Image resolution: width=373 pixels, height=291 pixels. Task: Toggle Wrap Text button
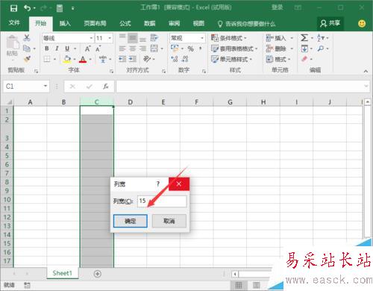coord(154,38)
